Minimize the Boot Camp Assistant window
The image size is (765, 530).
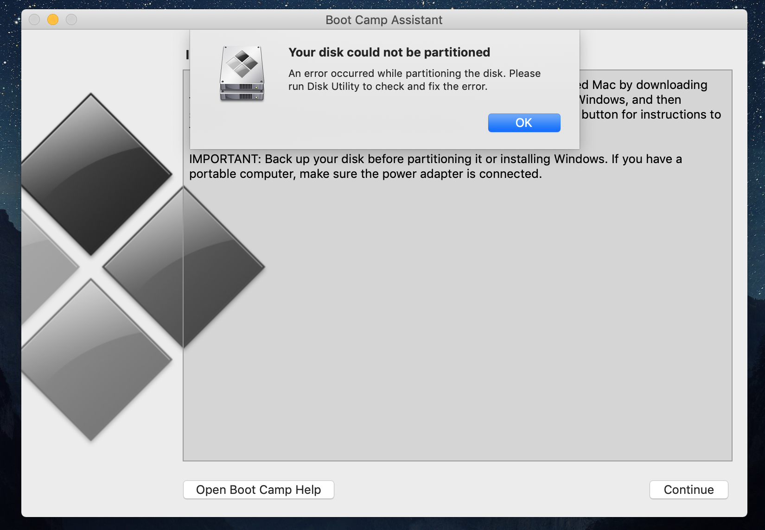pyautogui.click(x=53, y=19)
